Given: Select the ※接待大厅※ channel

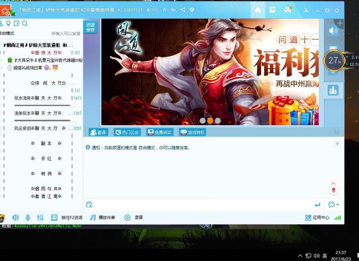Looking at the screenshot, I should (46, 53).
